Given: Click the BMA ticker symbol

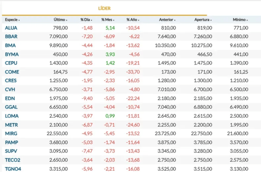Looking at the screenshot, I should tap(10, 45).
